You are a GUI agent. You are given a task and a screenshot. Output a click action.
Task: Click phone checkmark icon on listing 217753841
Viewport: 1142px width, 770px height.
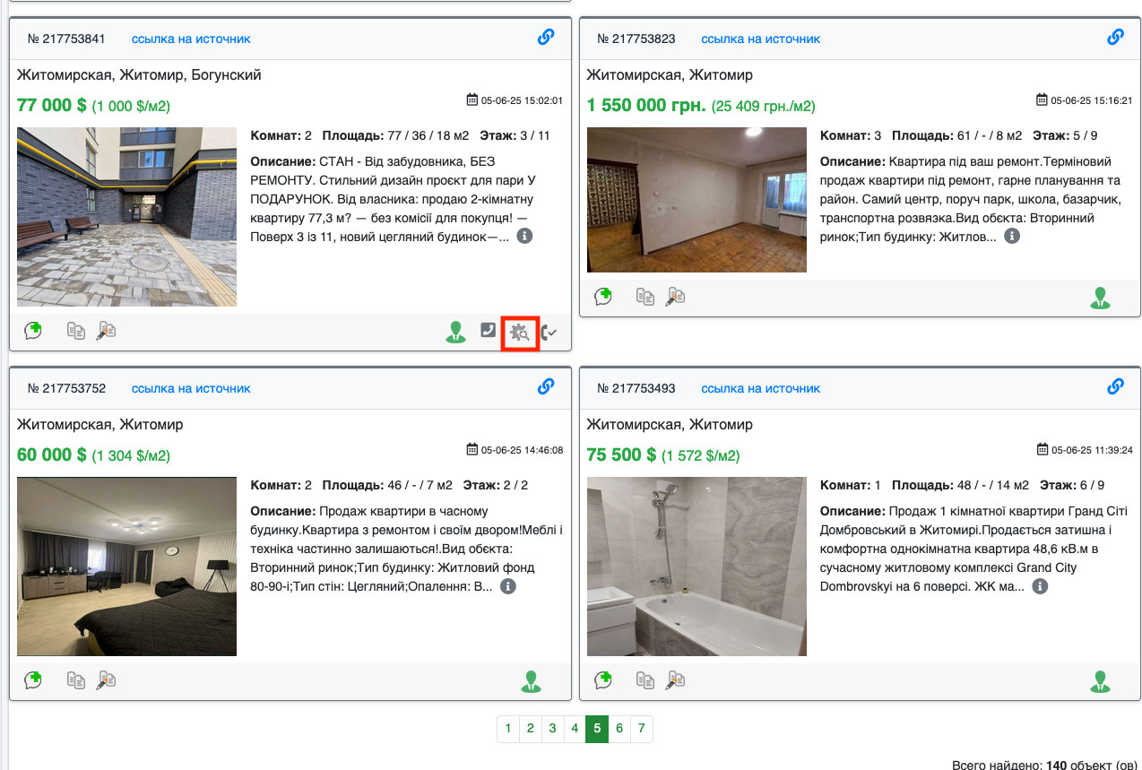[549, 333]
